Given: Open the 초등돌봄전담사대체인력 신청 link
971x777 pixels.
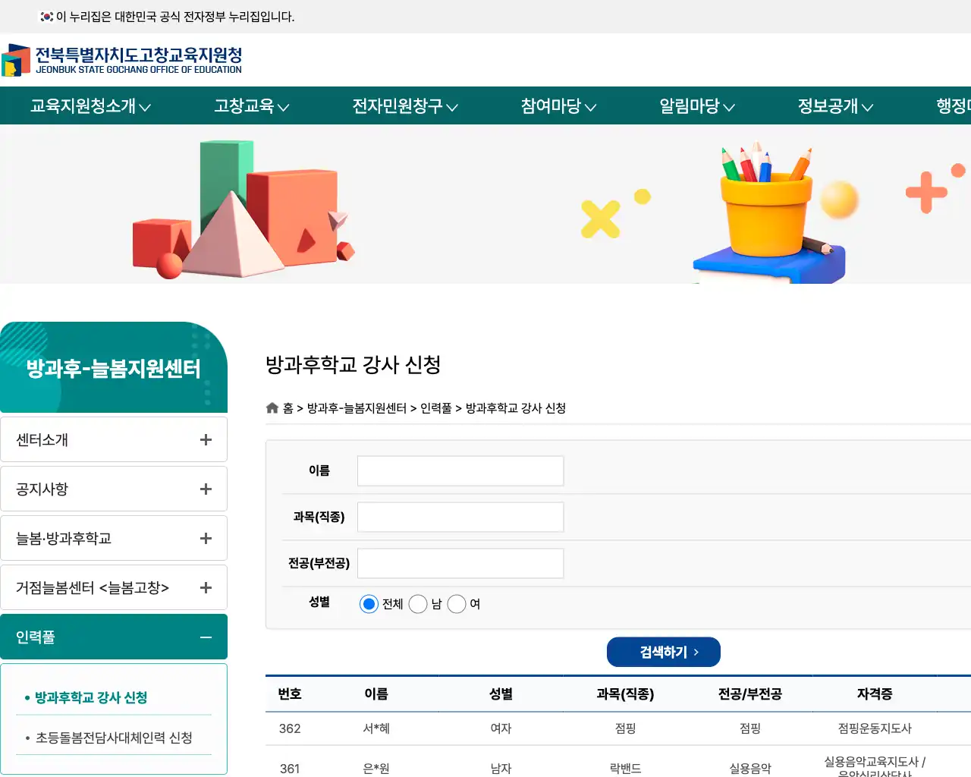Looking at the screenshot, I should [x=112, y=737].
